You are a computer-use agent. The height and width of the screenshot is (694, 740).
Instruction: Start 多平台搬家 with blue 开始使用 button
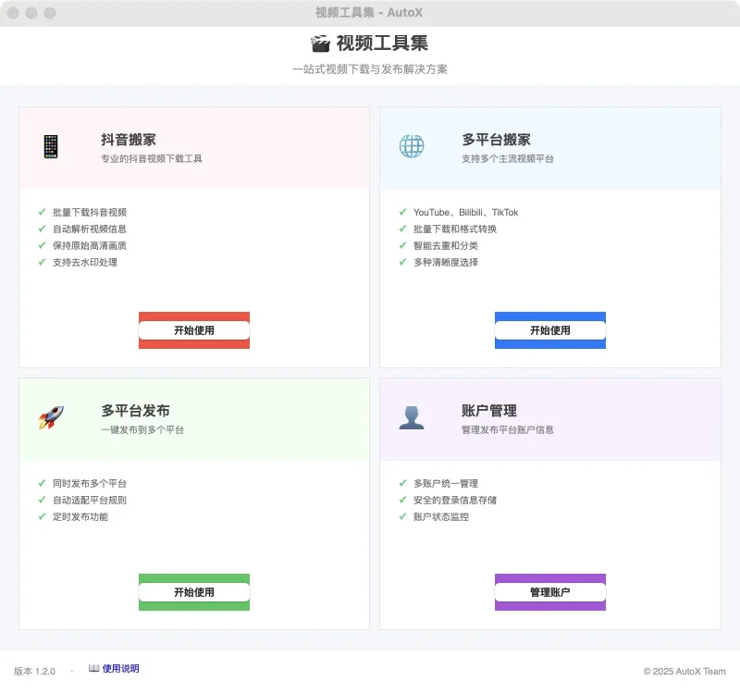click(550, 330)
